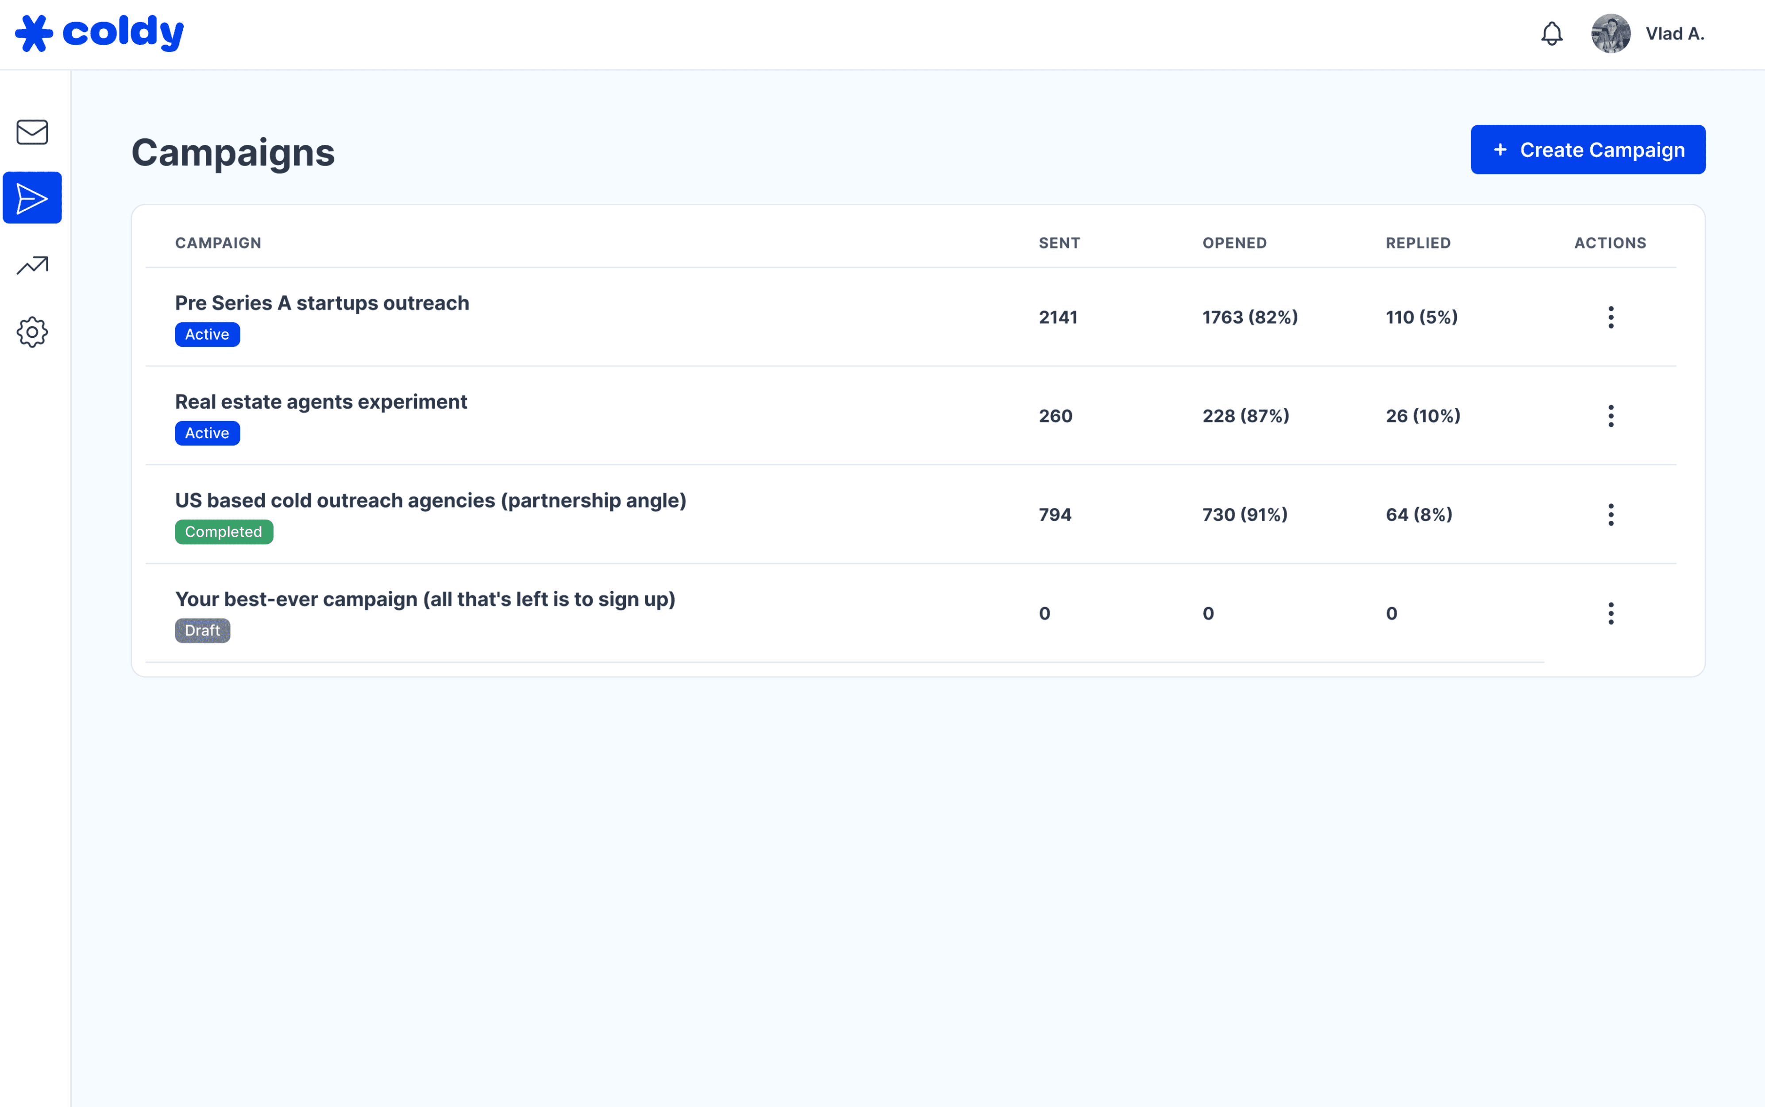Open actions menu for Real estate agents campaign
This screenshot has width=1765, height=1107.
(x=1610, y=414)
